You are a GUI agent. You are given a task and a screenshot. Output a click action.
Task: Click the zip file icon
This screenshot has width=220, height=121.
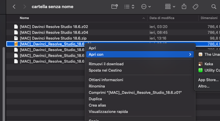point(16,38)
